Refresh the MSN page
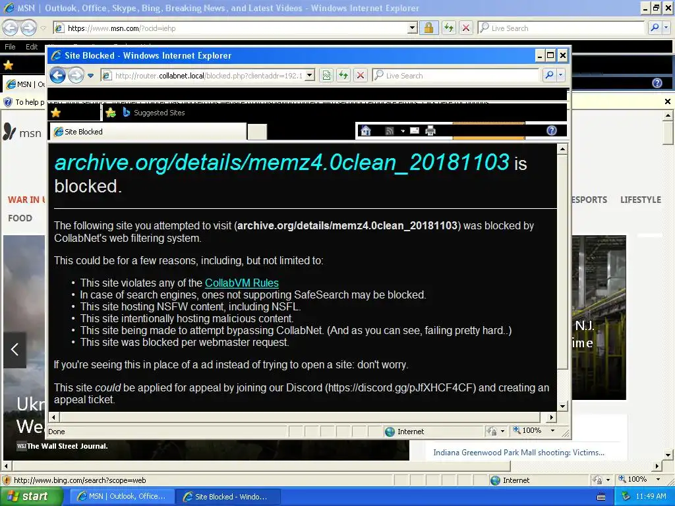The height and width of the screenshot is (506, 675). pyautogui.click(x=449, y=28)
